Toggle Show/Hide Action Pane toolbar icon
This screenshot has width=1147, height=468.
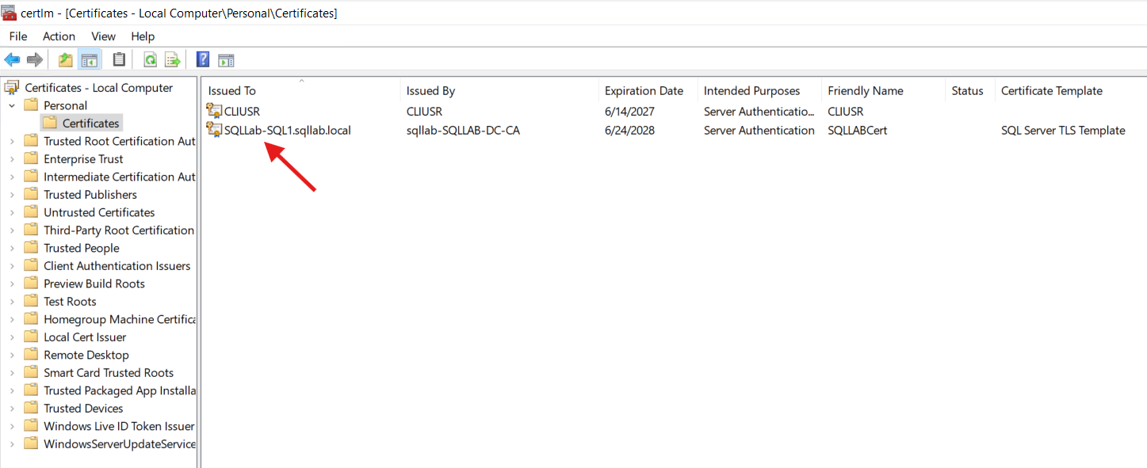coord(226,59)
